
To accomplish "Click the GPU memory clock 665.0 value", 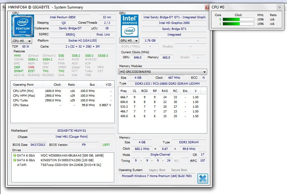I will click(x=166, y=57).
